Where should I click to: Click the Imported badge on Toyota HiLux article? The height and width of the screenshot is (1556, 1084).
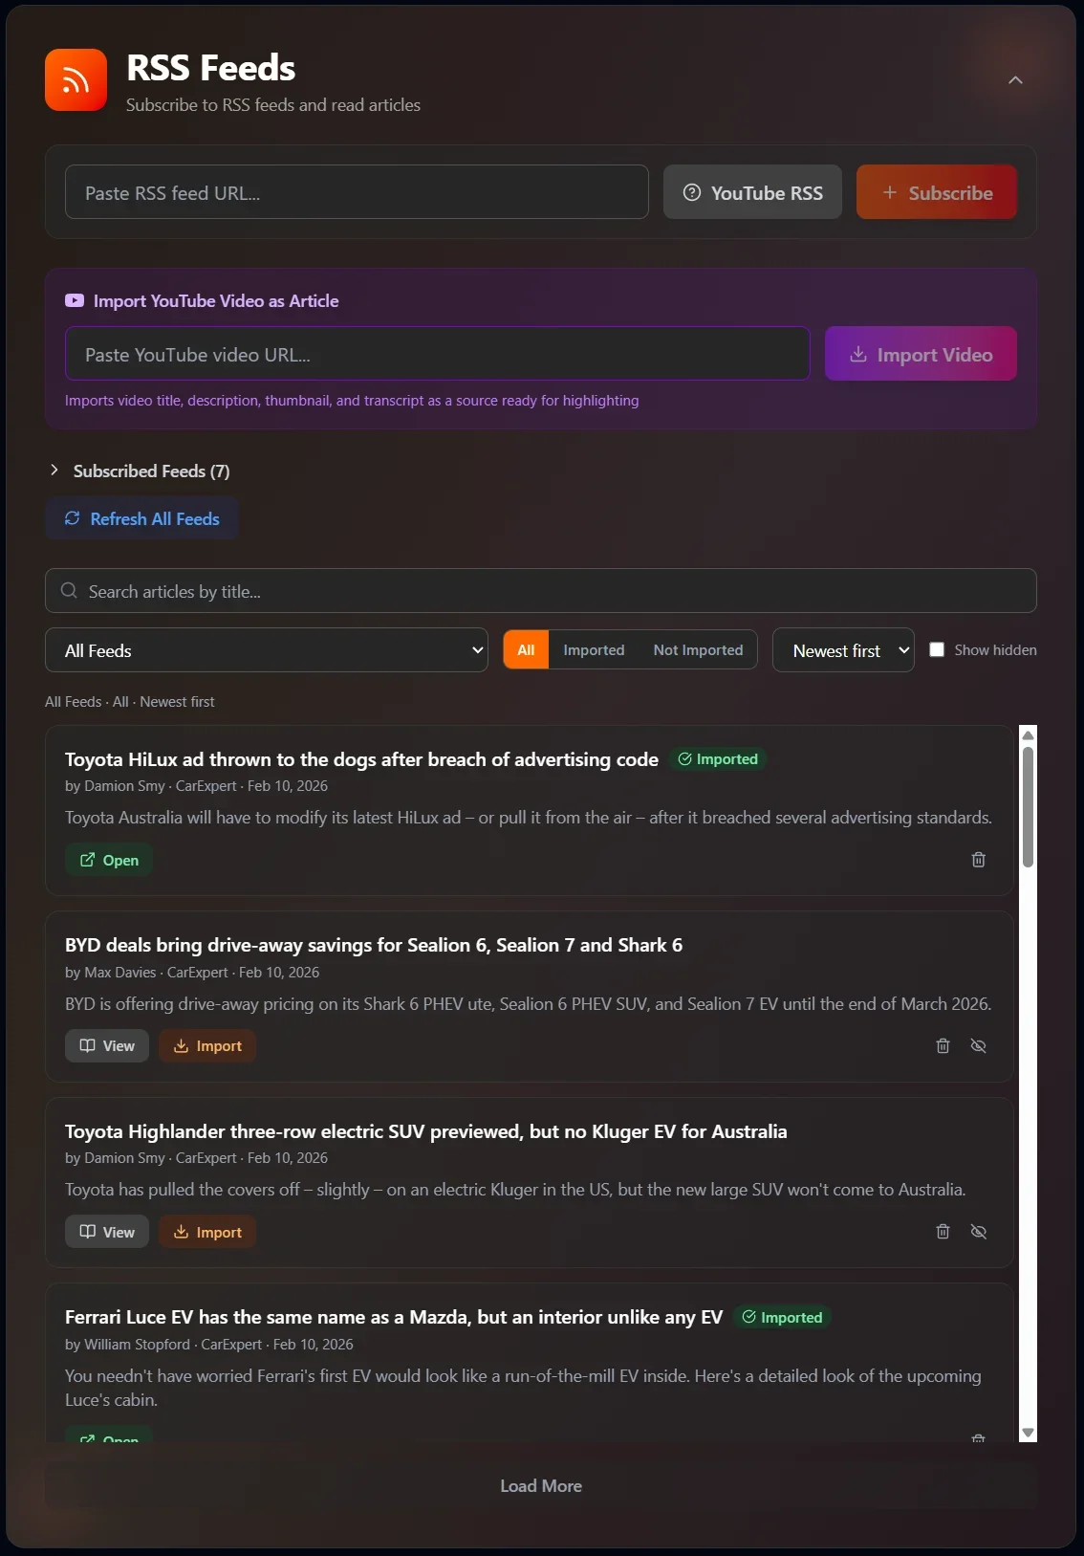click(720, 758)
